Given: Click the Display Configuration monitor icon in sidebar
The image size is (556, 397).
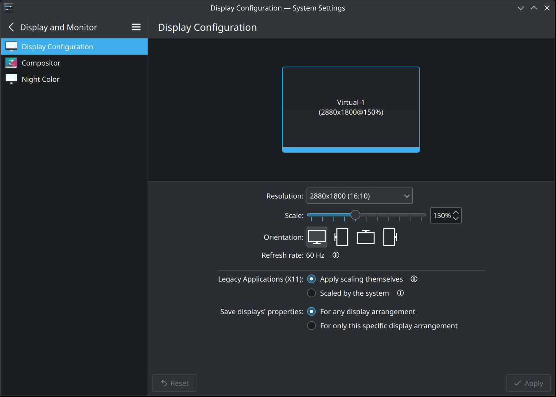Looking at the screenshot, I should (11, 46).
